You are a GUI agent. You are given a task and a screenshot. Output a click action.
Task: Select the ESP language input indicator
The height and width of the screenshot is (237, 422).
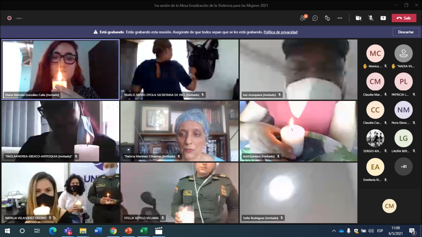tap(380, 231)
